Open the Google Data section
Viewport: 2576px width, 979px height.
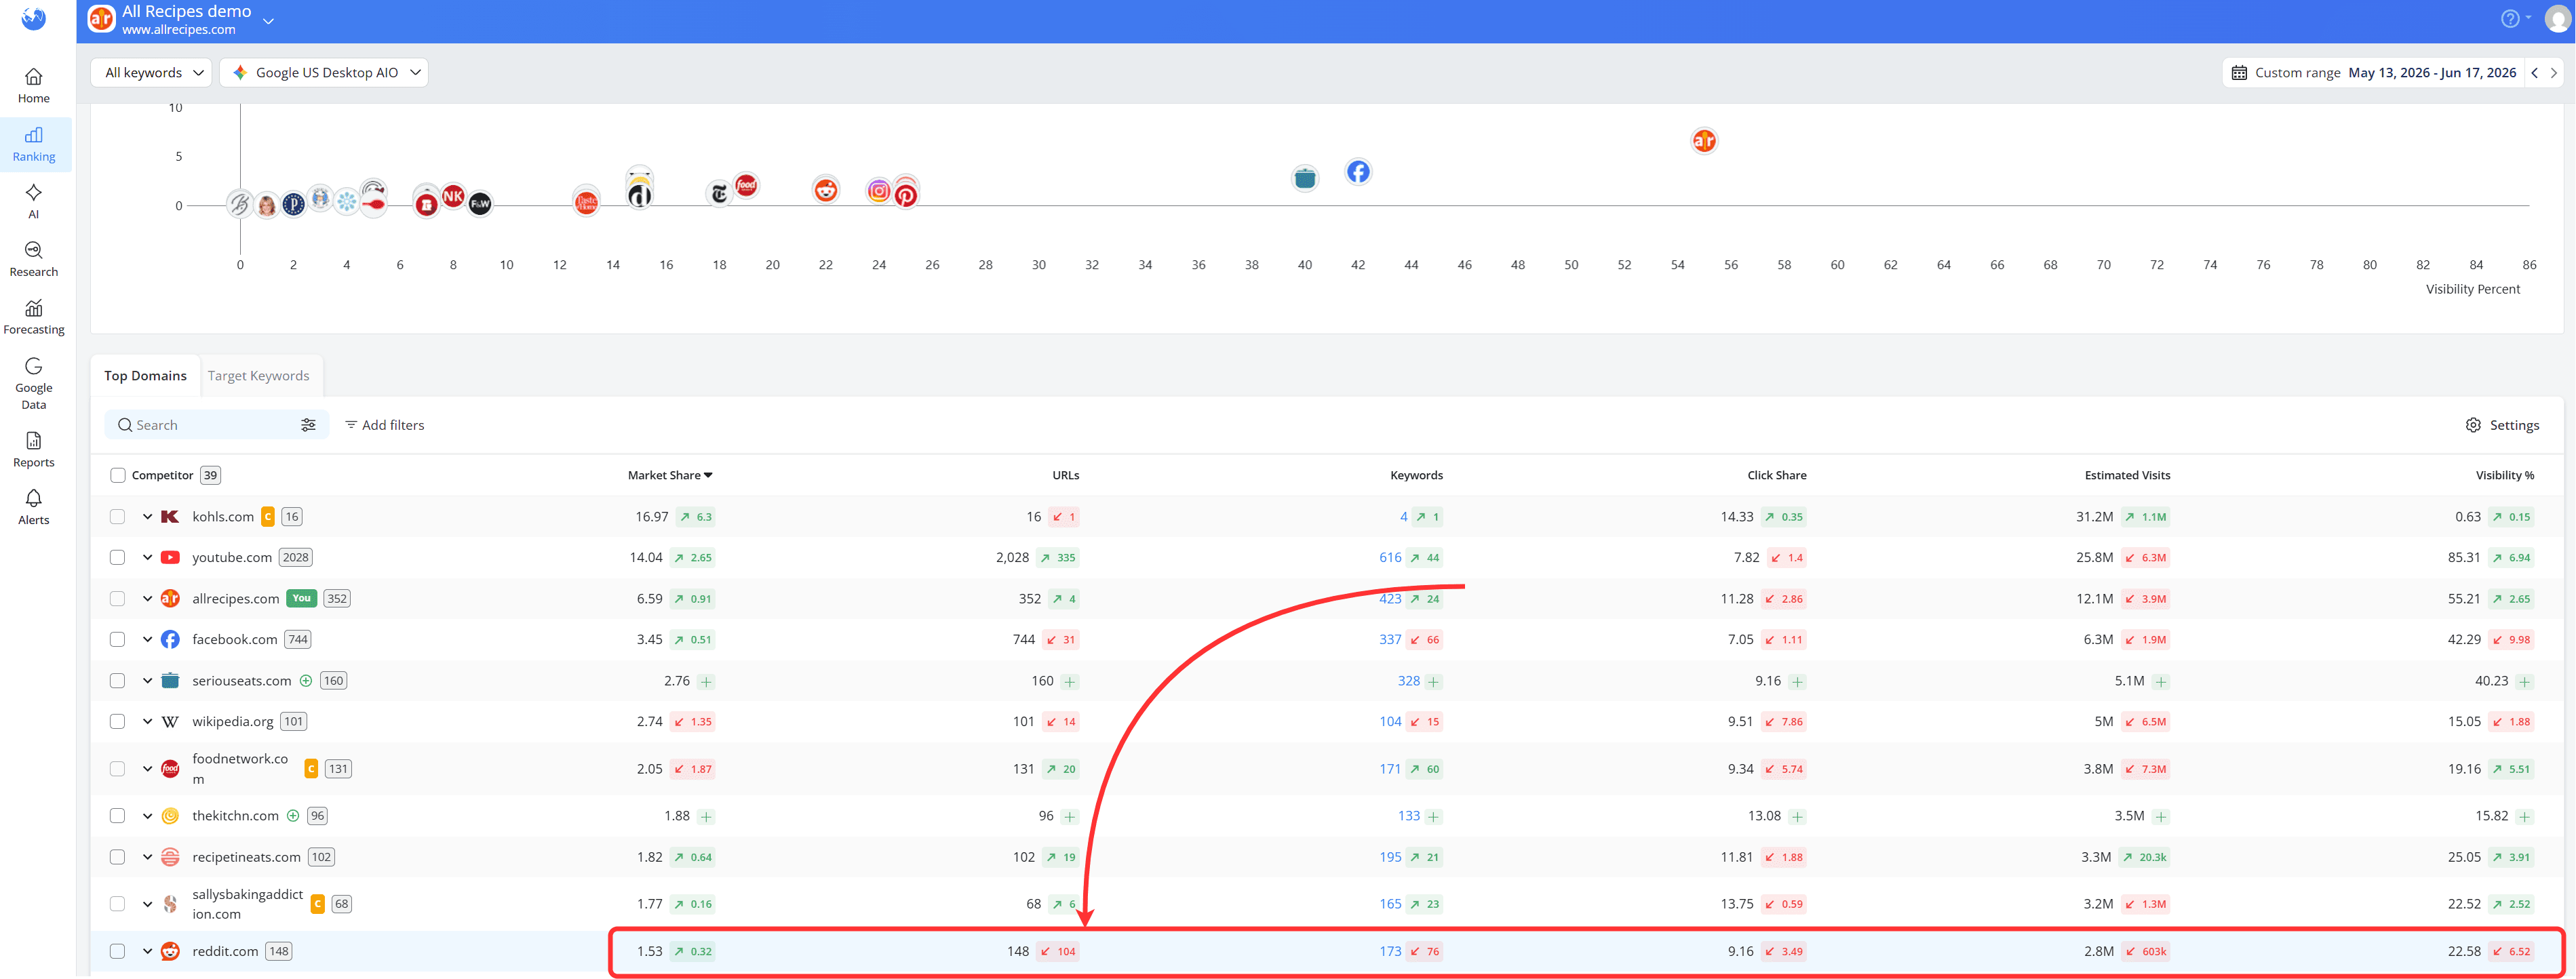pyautogui.click(x=33, y=383)
